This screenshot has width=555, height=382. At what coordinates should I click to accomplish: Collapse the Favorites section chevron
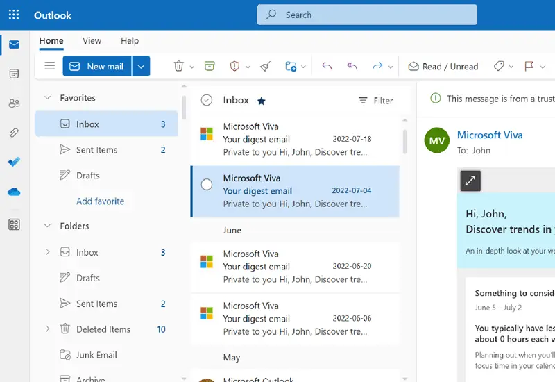pos(47,97)
